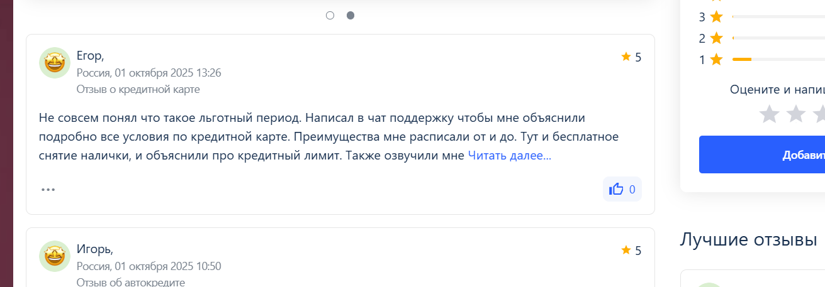Click the "Лучшие отзывы" heading
825x287 pixels.
click(748, 239)
